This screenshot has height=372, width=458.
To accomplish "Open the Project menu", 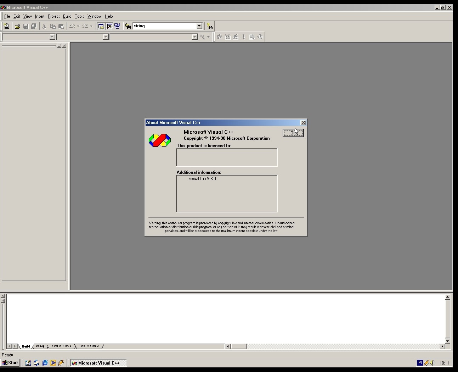I will [54, 16].
